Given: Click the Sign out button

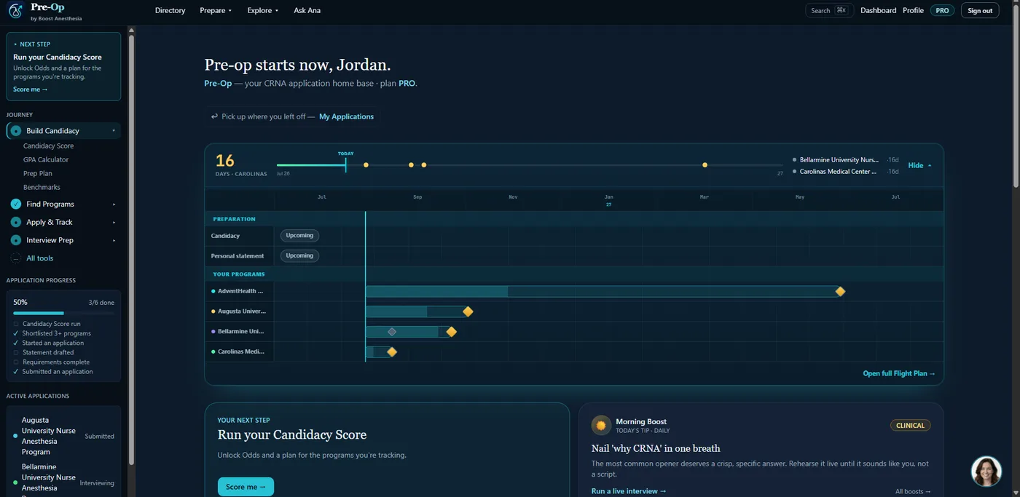Looking at the screenshot, I should pos(980,10).
